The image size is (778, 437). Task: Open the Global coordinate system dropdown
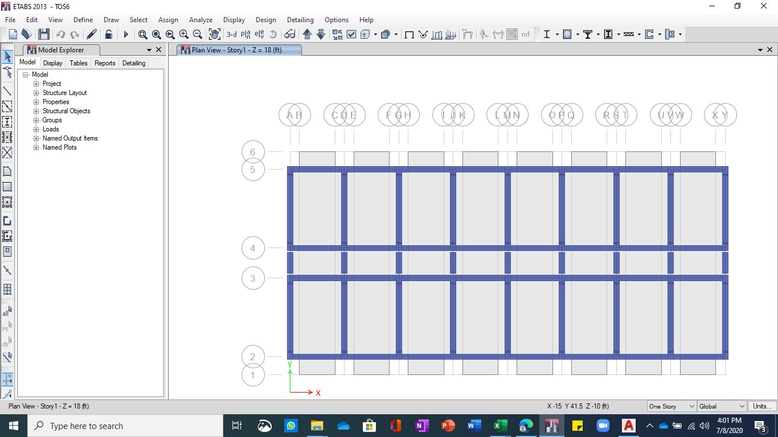click(x=722, y=406)
